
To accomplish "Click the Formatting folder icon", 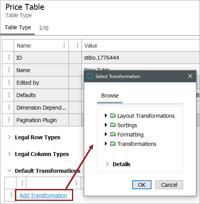I will [113, 134].
